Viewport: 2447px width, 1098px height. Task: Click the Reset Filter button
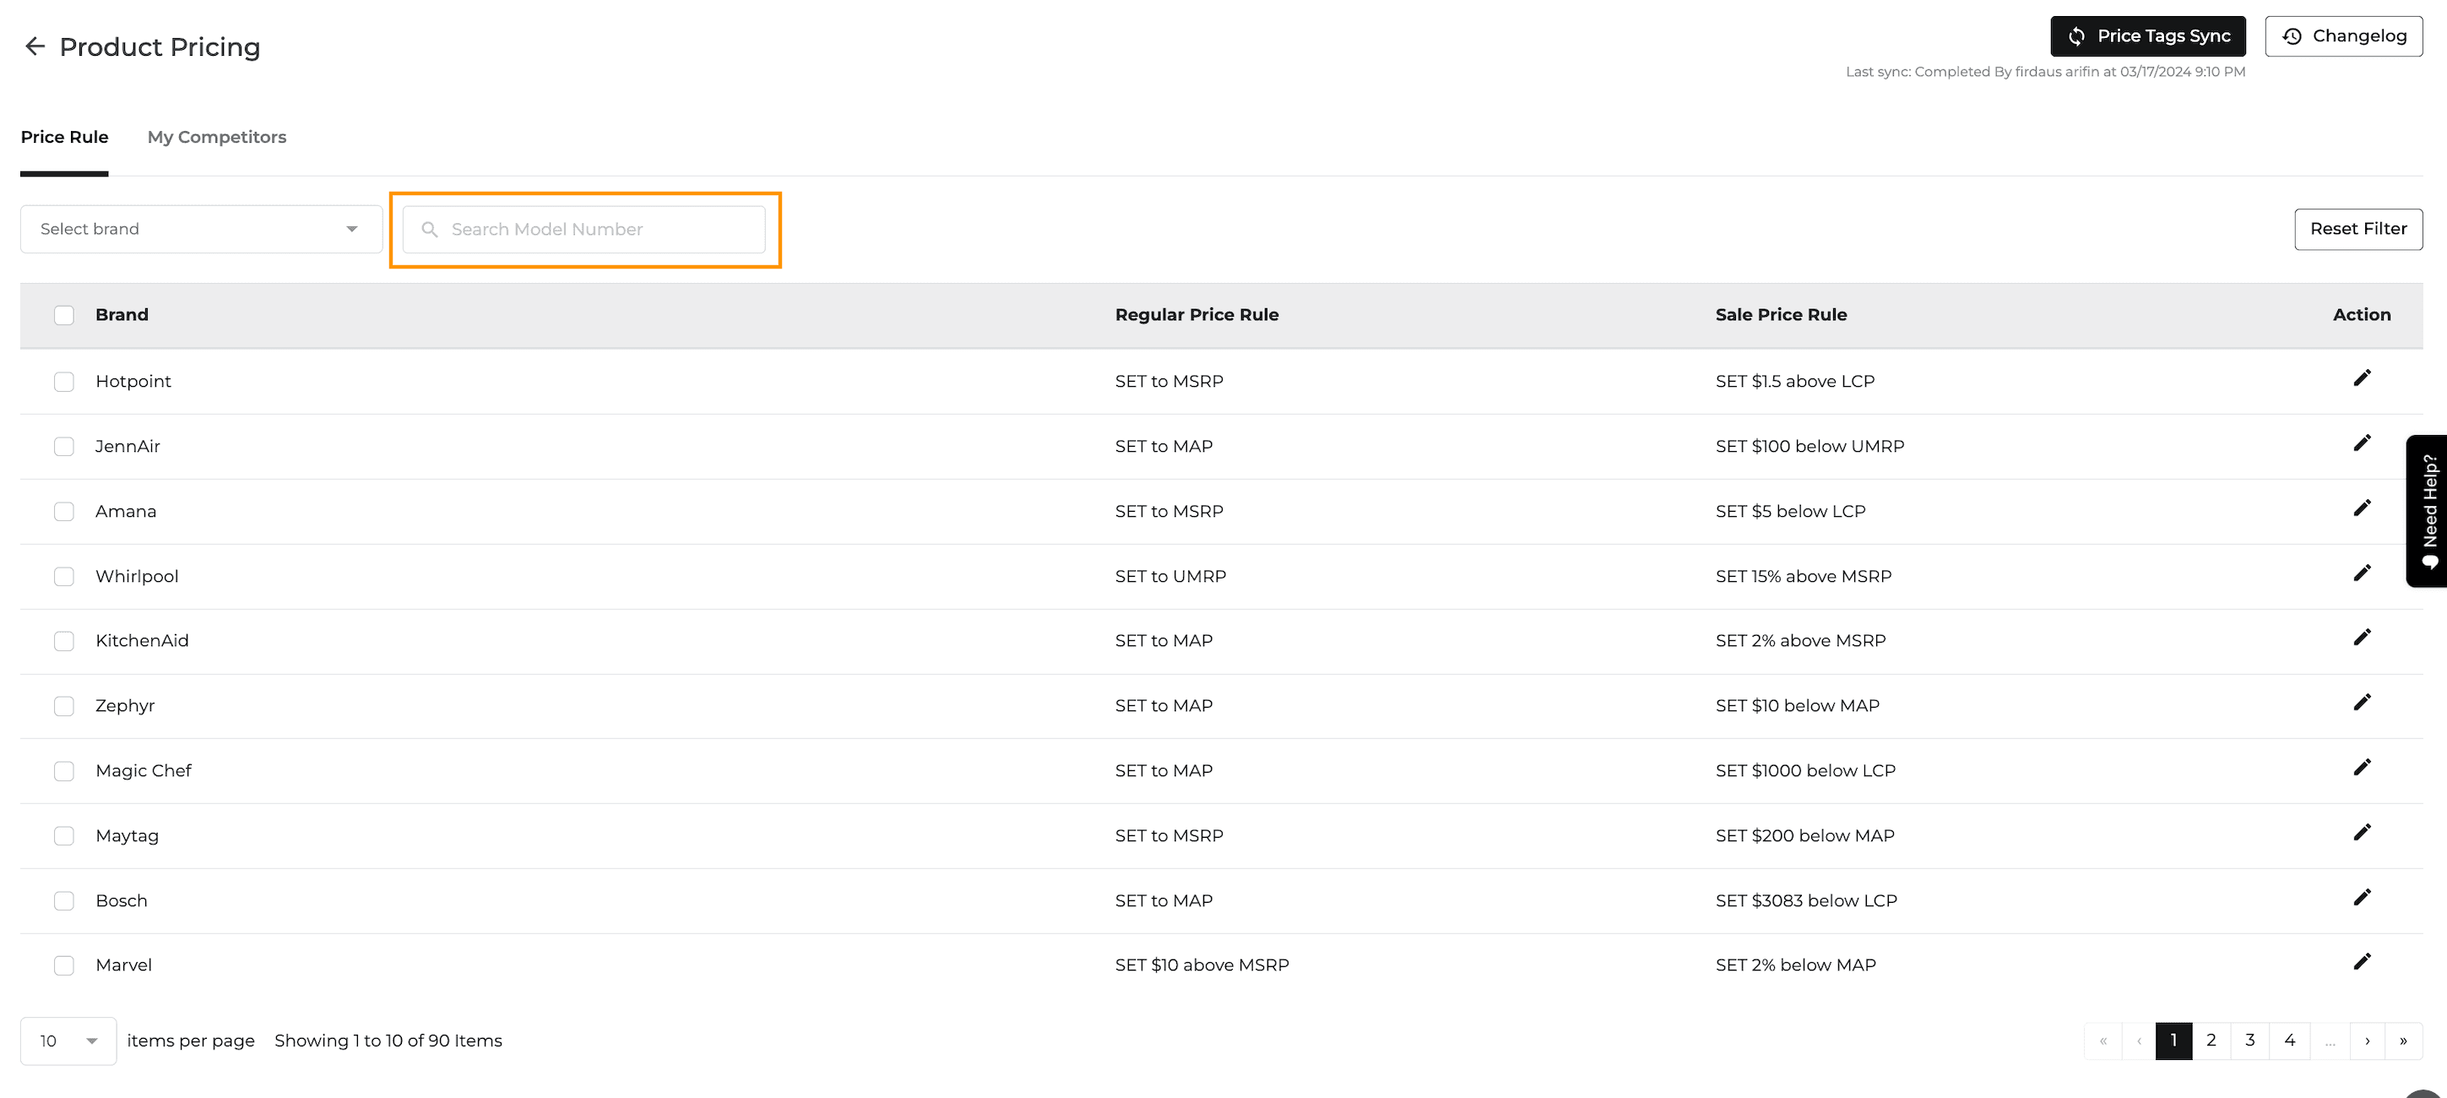point(2358,229)
